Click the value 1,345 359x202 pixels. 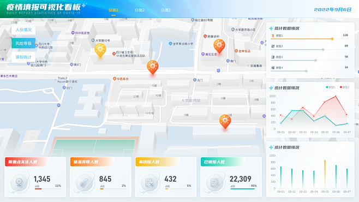click(42, 179)
